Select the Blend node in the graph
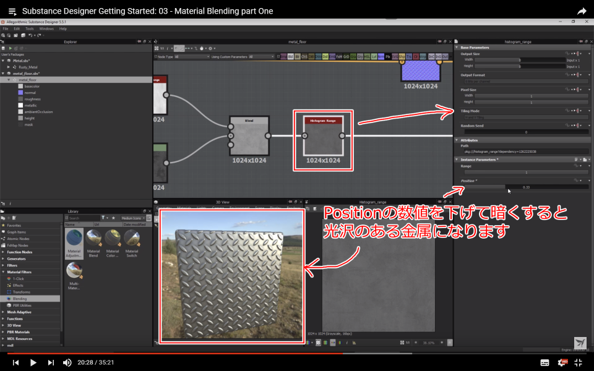The height and width of the screenshot is (371, 594). (249, 136)
